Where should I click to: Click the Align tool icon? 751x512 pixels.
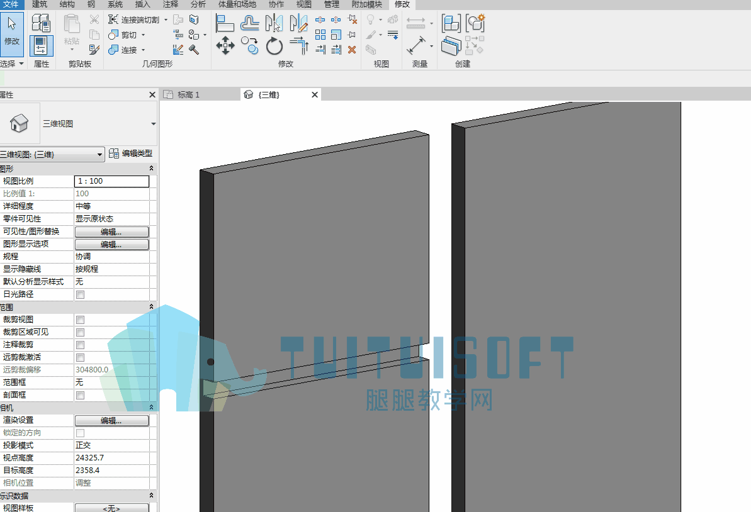pos(225,23)
